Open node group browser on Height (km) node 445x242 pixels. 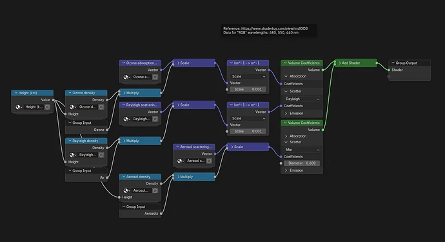(x=19, y=107)
